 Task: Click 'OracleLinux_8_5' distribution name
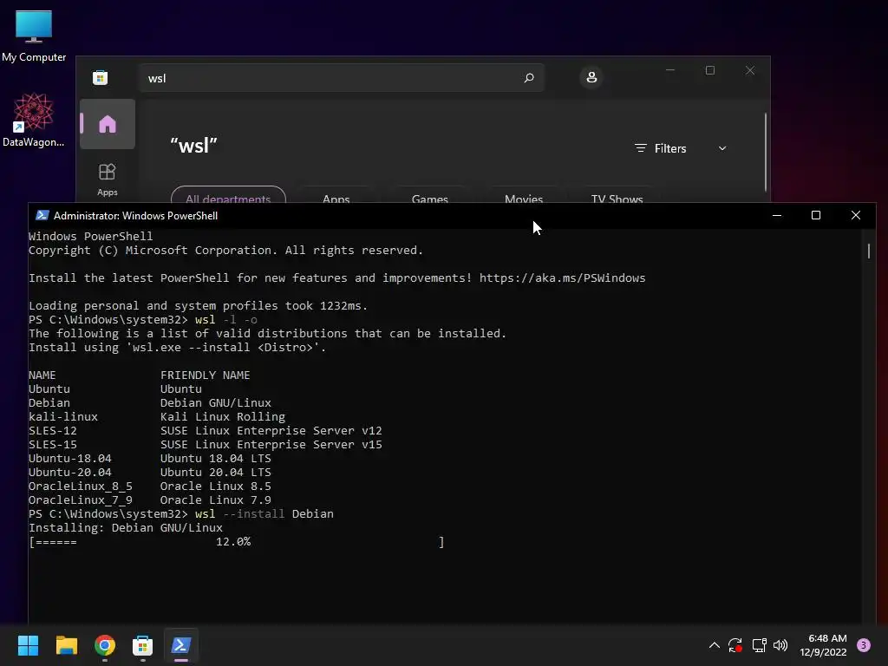(81, 486)
